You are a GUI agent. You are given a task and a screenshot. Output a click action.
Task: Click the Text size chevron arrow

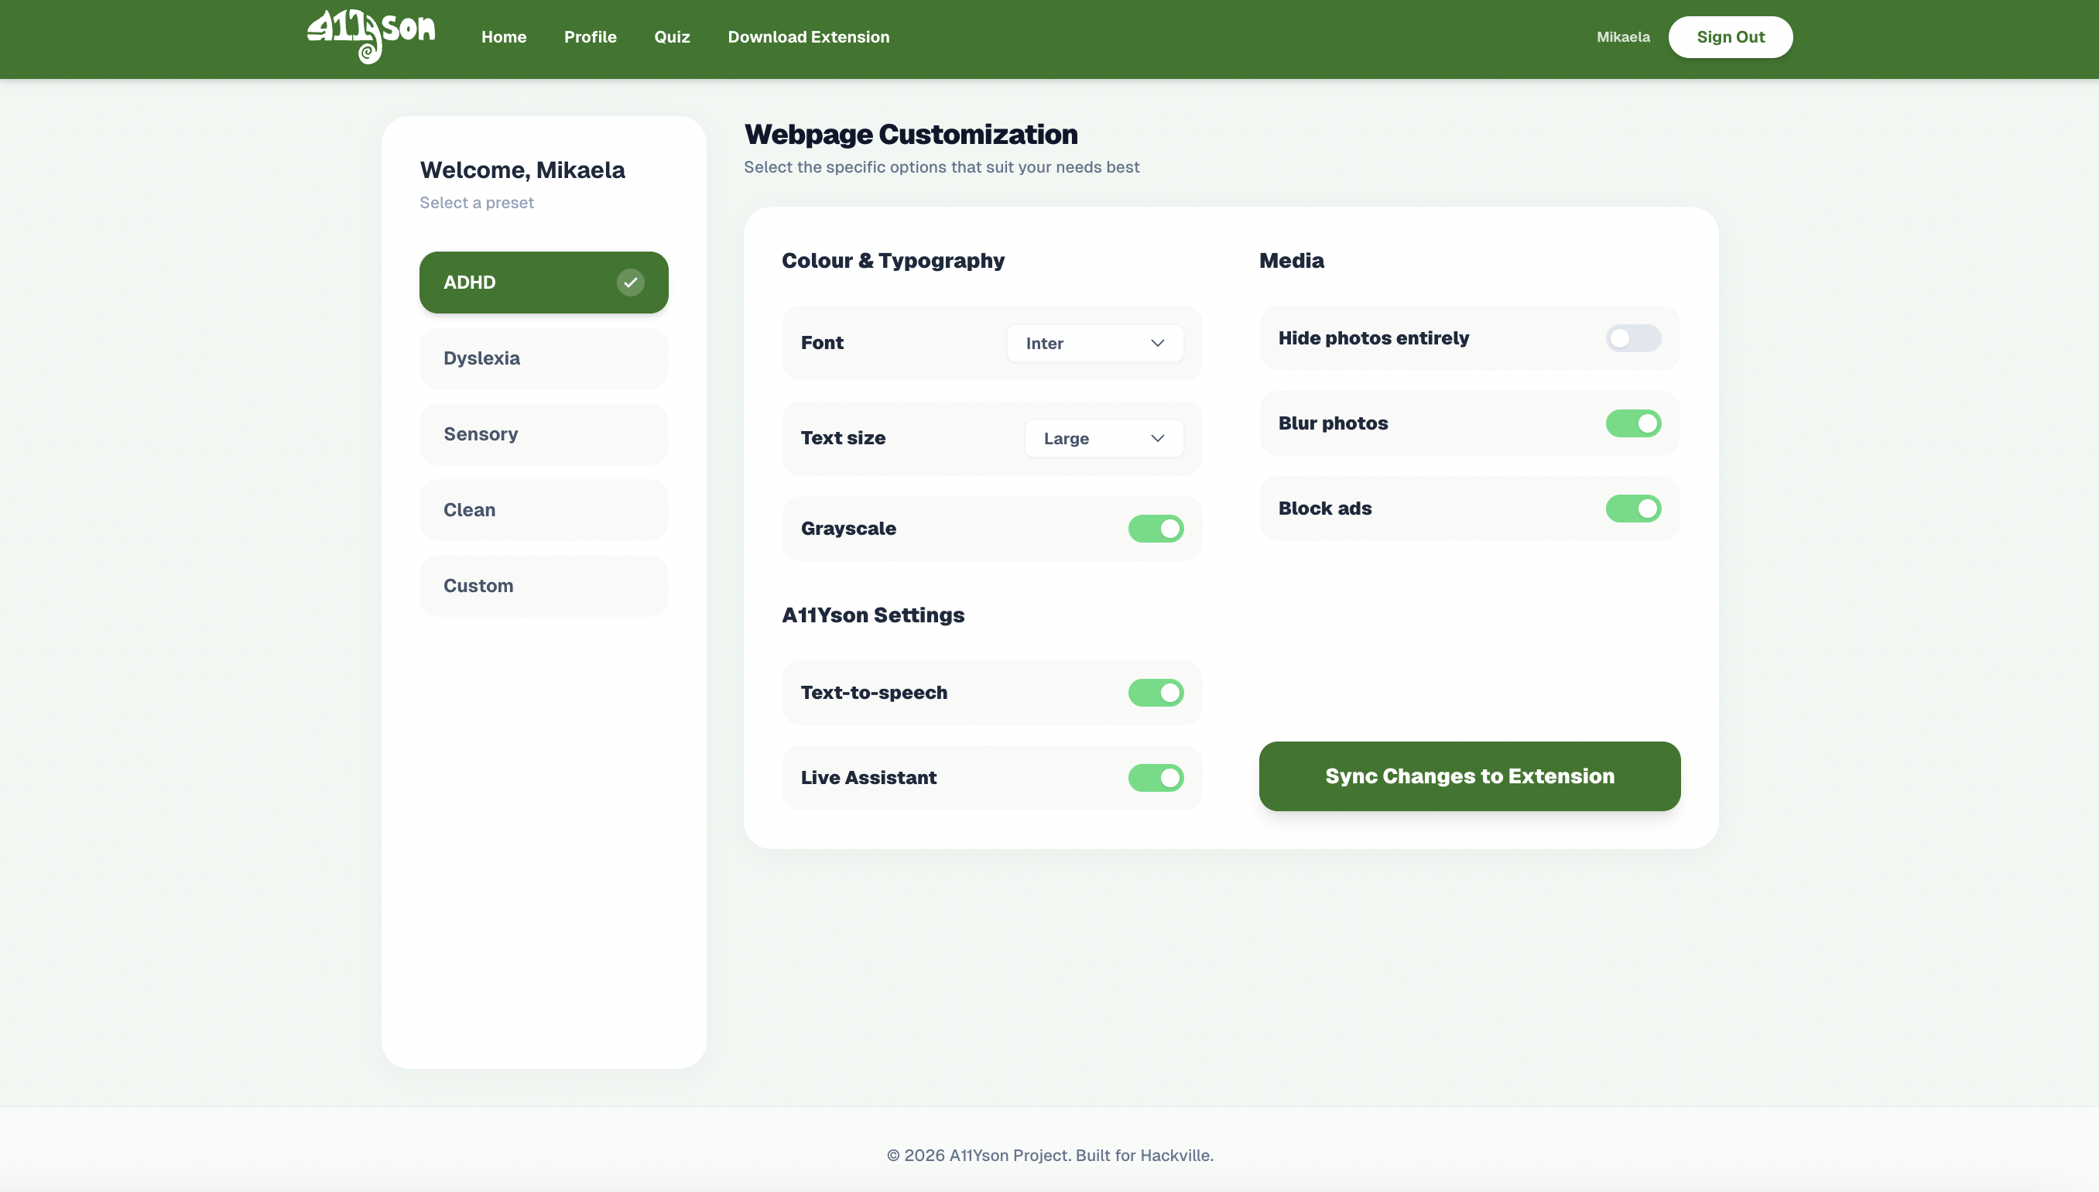(x=1157, y=438)
